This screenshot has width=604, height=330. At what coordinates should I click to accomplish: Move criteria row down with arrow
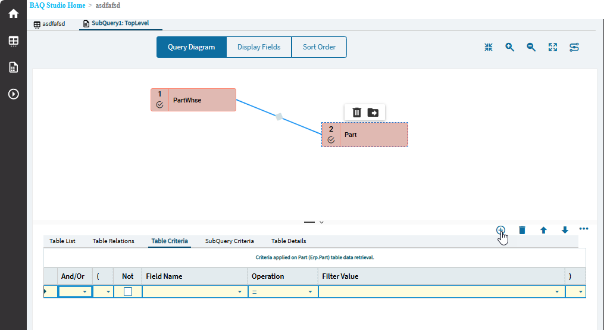tap(565, 230)
